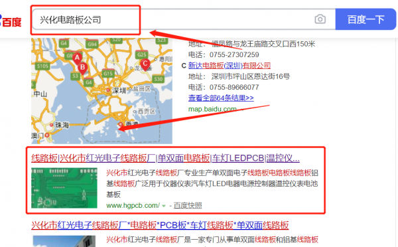
Task: Expand dropdown arrow next to www.hgpcb.com
Action: 164,206
